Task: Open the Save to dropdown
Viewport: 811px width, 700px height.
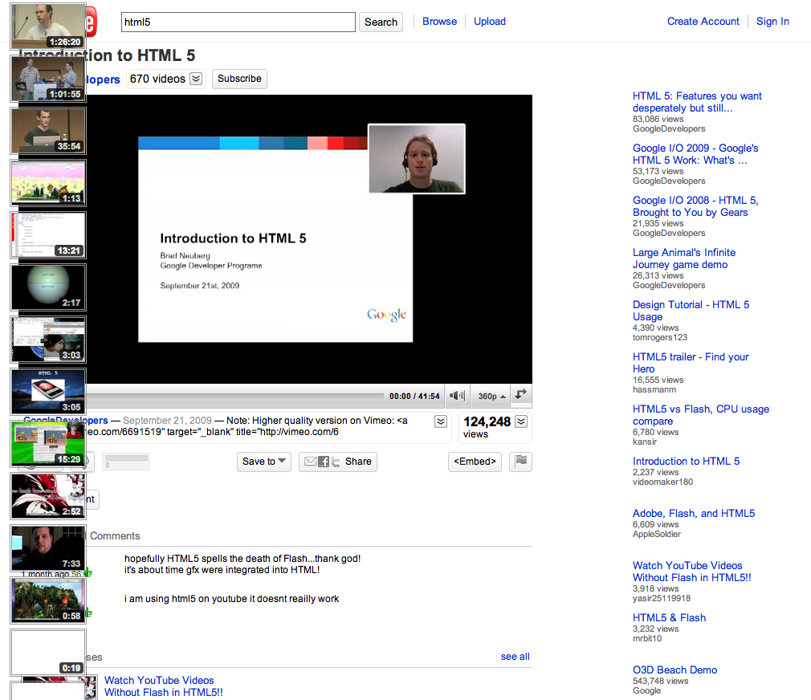Action: point(264,462)
